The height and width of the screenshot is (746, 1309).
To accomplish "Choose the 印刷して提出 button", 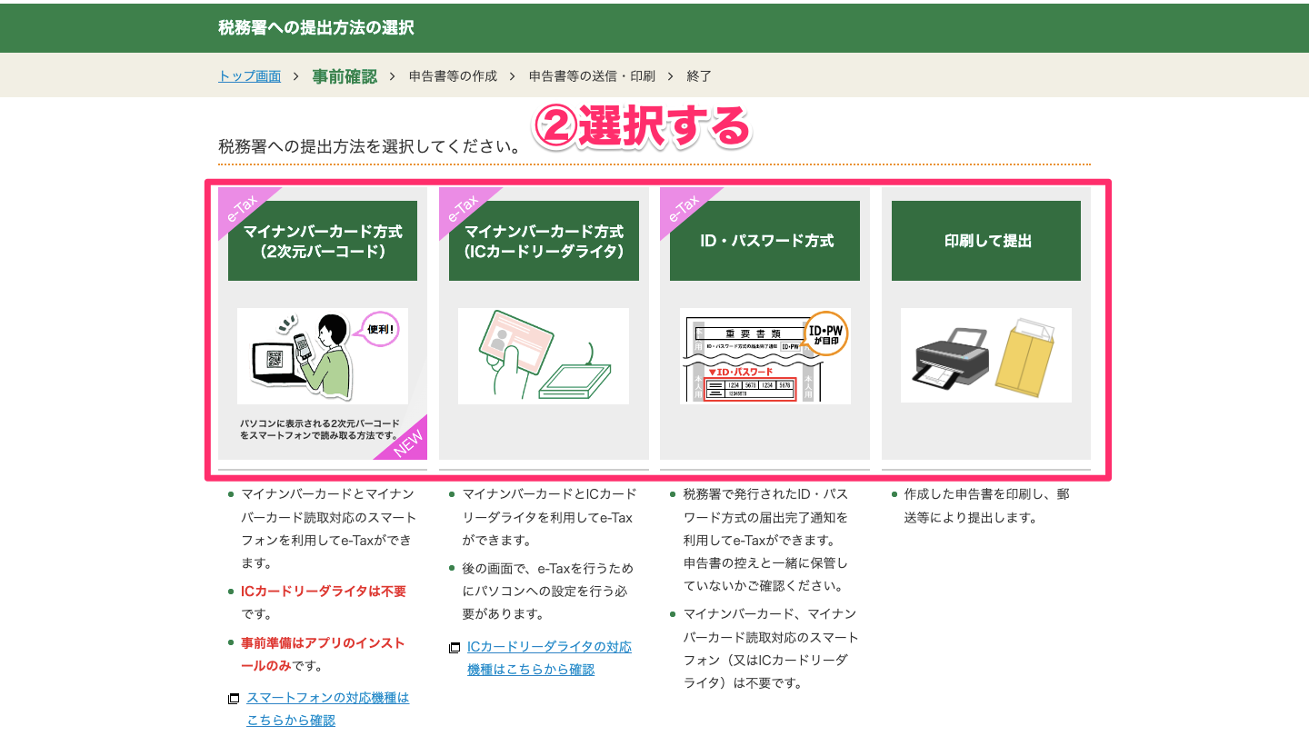I will tap(986, 241).
